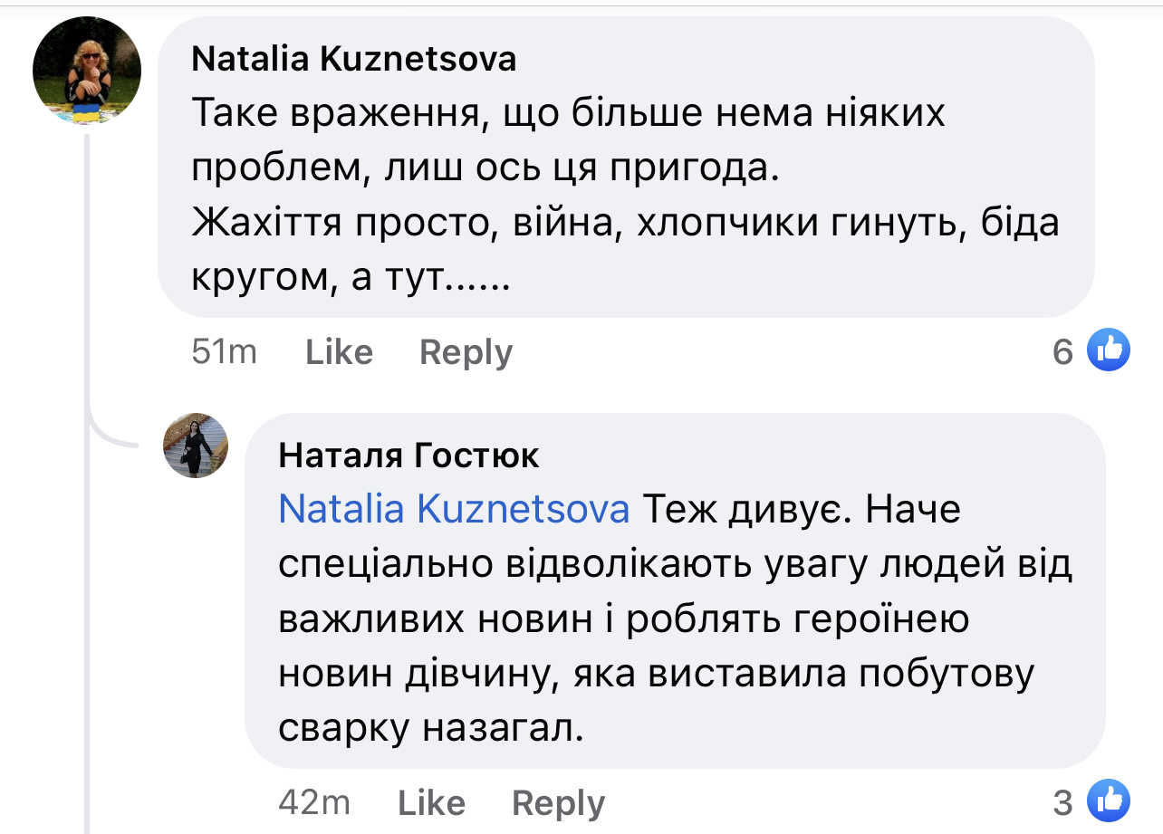
Task: Like Natalia Kuznetsova's comment
Action: (339, 351)
